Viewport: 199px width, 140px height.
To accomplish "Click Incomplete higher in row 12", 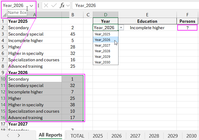I will click(35, 92).
